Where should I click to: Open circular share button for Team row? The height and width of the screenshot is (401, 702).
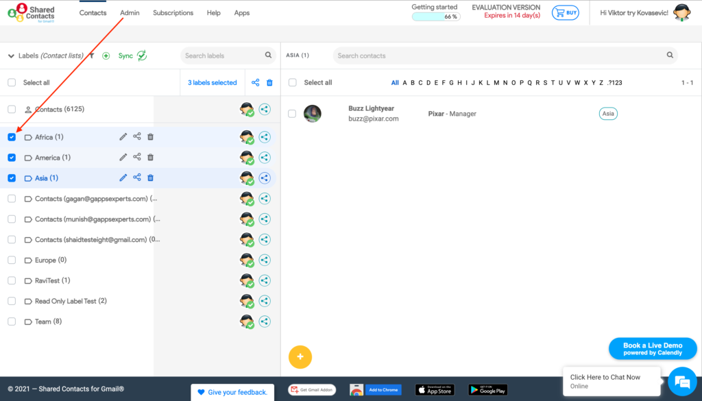pyautogui.click(x=265, y=321)
